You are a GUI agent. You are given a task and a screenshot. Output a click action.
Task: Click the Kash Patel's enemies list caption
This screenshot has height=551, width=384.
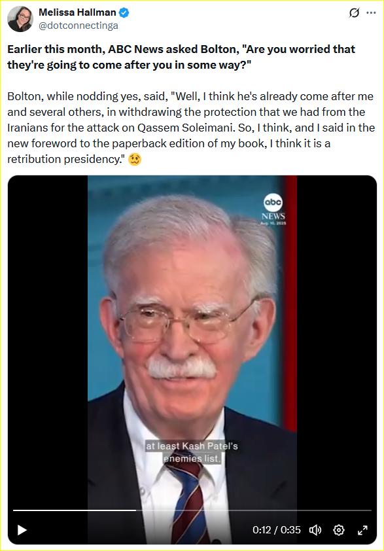click(192, 452)
